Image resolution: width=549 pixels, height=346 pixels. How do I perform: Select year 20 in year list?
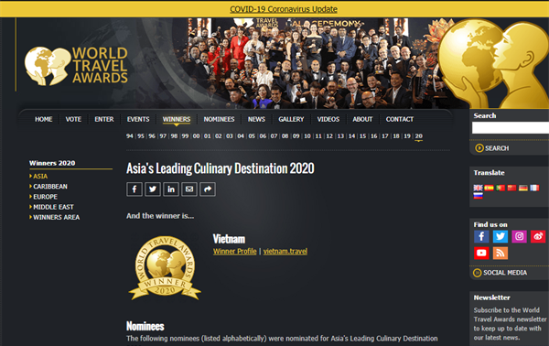tap(419, 136)
